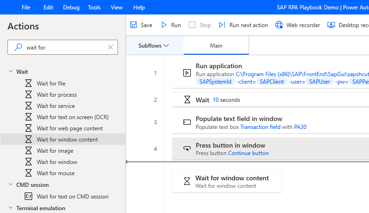This screenshot has width=369, height=213.
Task: Click the hourglass icon in Wait step
Action: point(187,99)
